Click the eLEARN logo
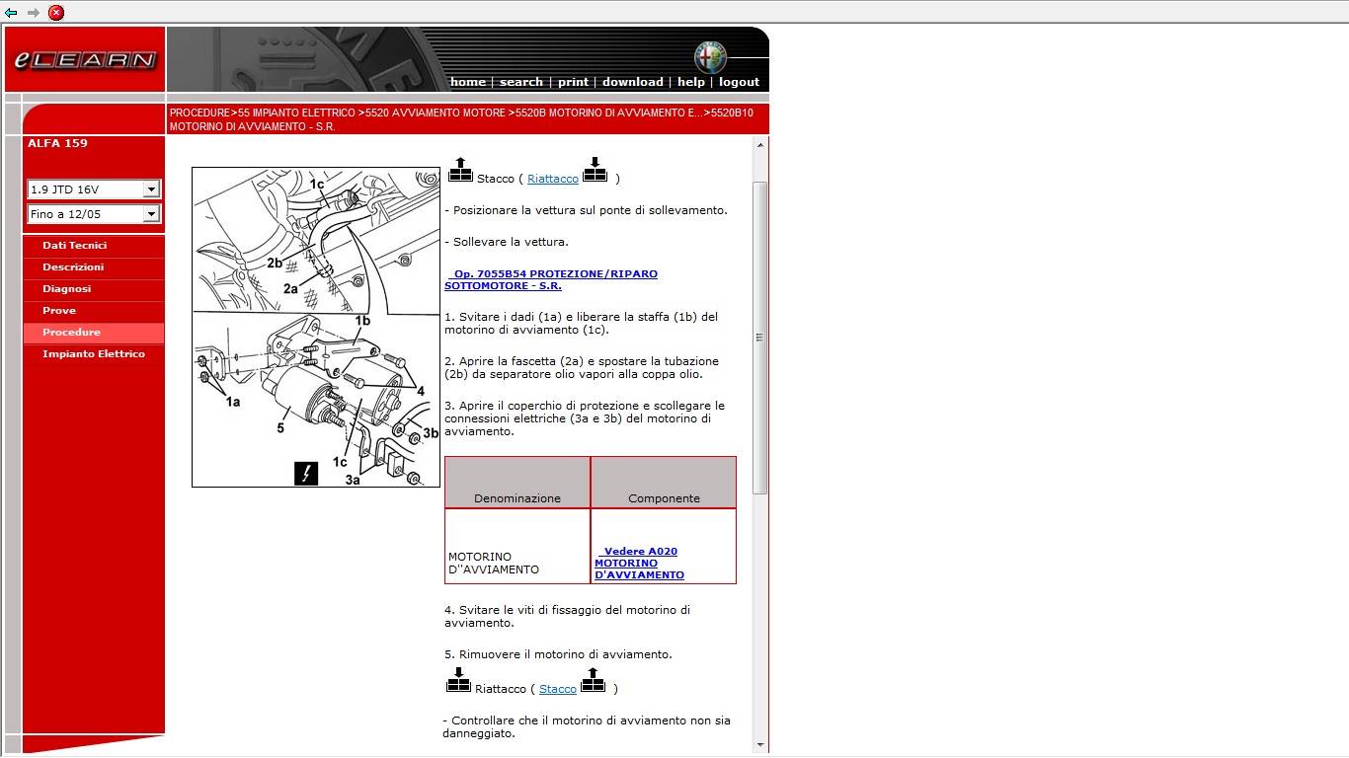 pos(85,59)
